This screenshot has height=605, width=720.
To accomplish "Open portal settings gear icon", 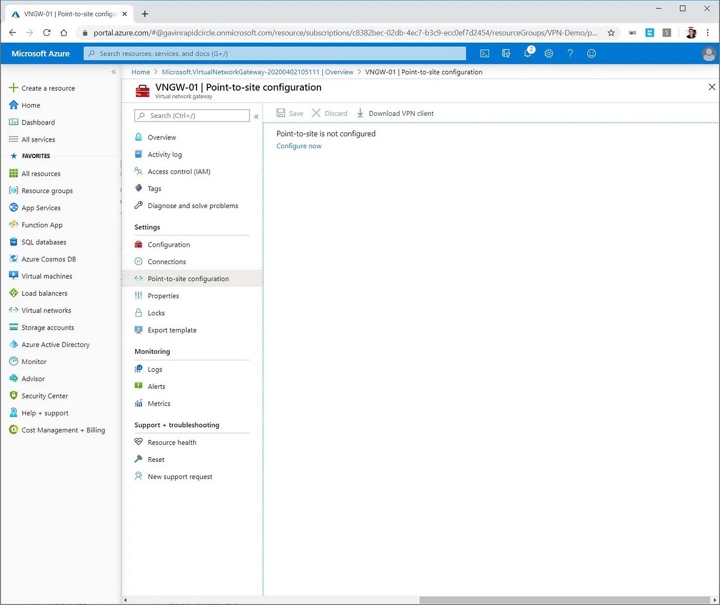I will [x=549, y=54].
